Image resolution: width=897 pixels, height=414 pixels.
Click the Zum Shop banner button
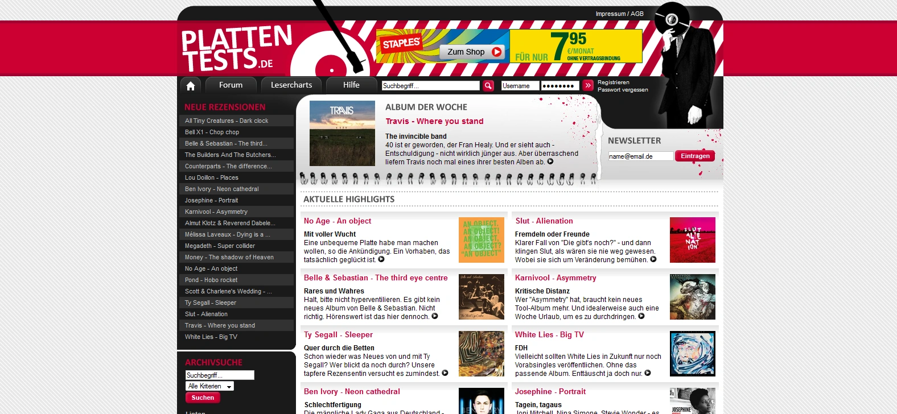click(472, 52)
